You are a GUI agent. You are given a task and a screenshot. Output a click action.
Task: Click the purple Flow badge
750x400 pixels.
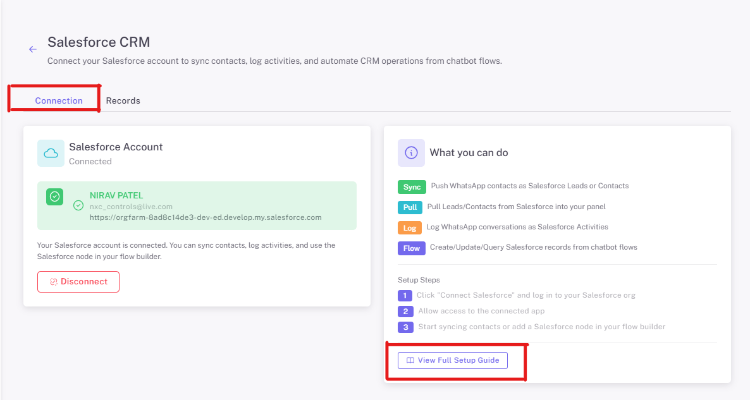[411, 248]
